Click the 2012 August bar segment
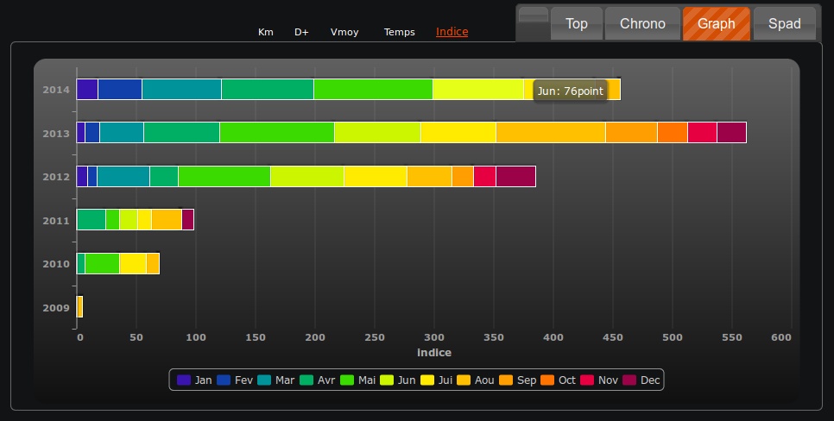This screenshot has height=421, width=834. (x=429, y=177)
